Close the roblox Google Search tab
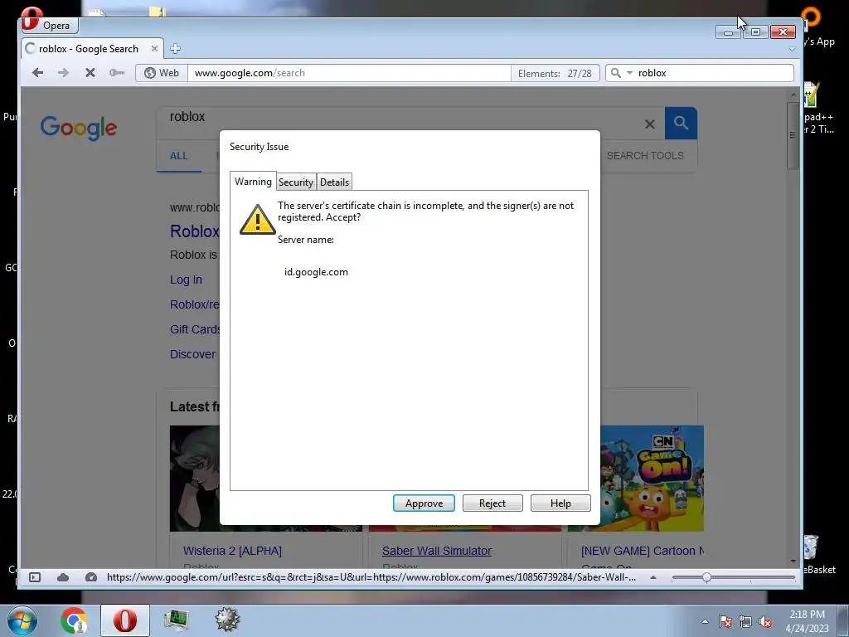The width and height of the screenshot is (849, 637). pyautogui.click(x=154, y=49)
